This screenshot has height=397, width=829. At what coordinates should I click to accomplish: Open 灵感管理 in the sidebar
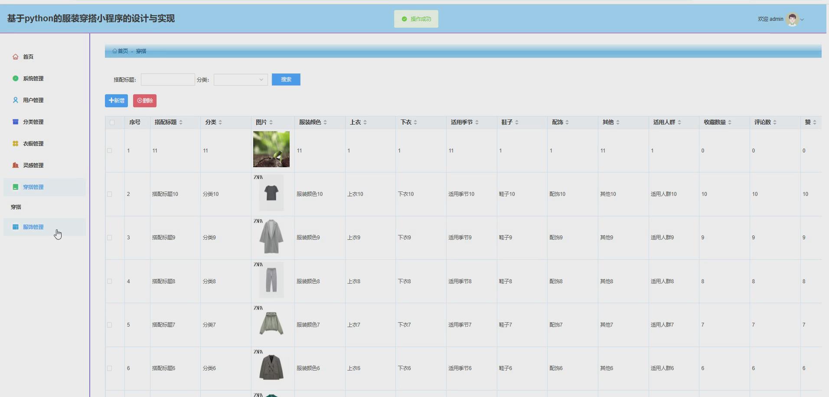coord(33,165)
